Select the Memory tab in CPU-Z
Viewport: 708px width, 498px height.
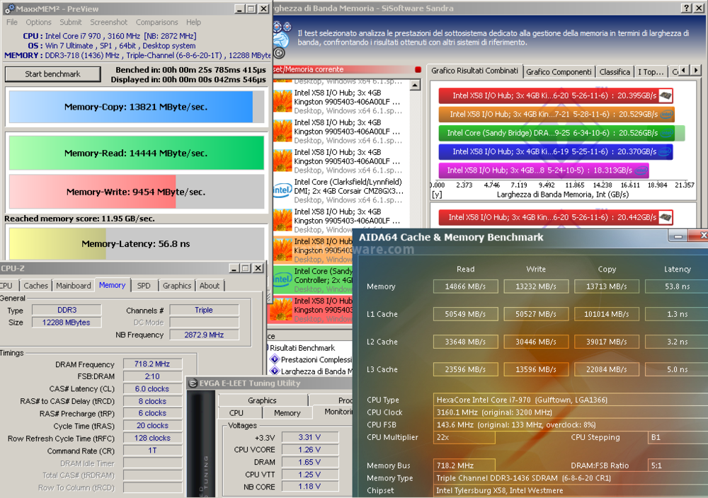113,285
